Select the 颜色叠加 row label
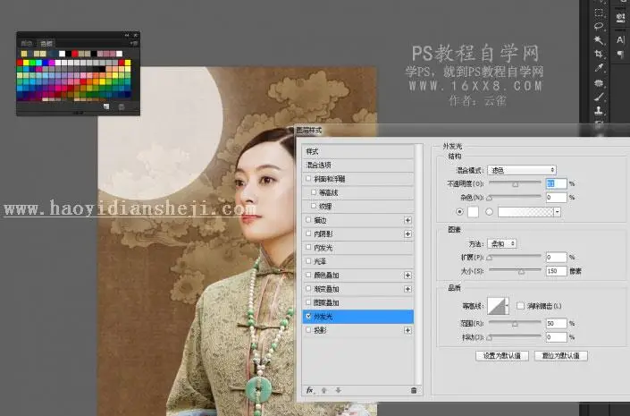The height and width of the screenshot is (416, 630). coord(326,276)
